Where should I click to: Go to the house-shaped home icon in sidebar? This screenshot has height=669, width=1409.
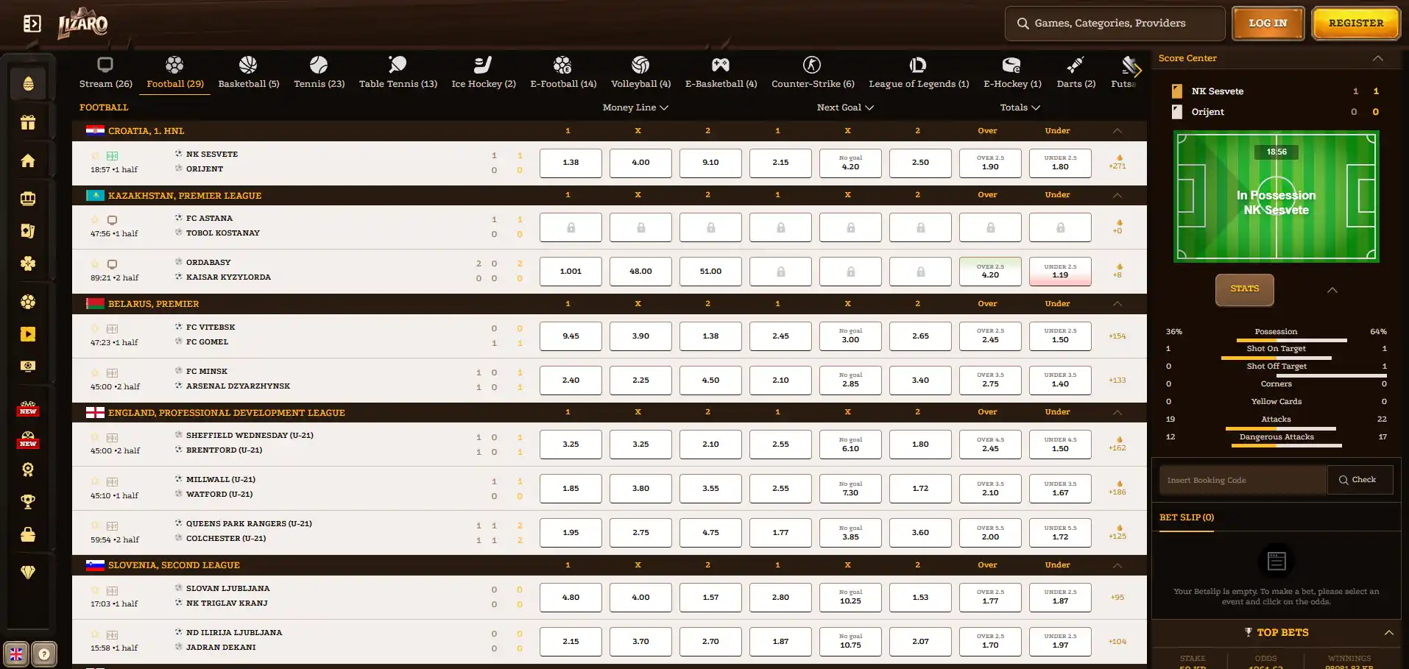coord(28,160)
